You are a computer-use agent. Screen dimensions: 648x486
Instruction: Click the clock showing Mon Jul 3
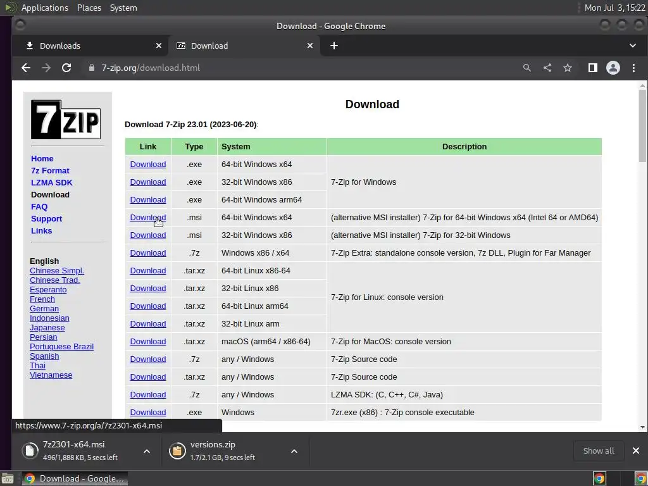(614, 8)
